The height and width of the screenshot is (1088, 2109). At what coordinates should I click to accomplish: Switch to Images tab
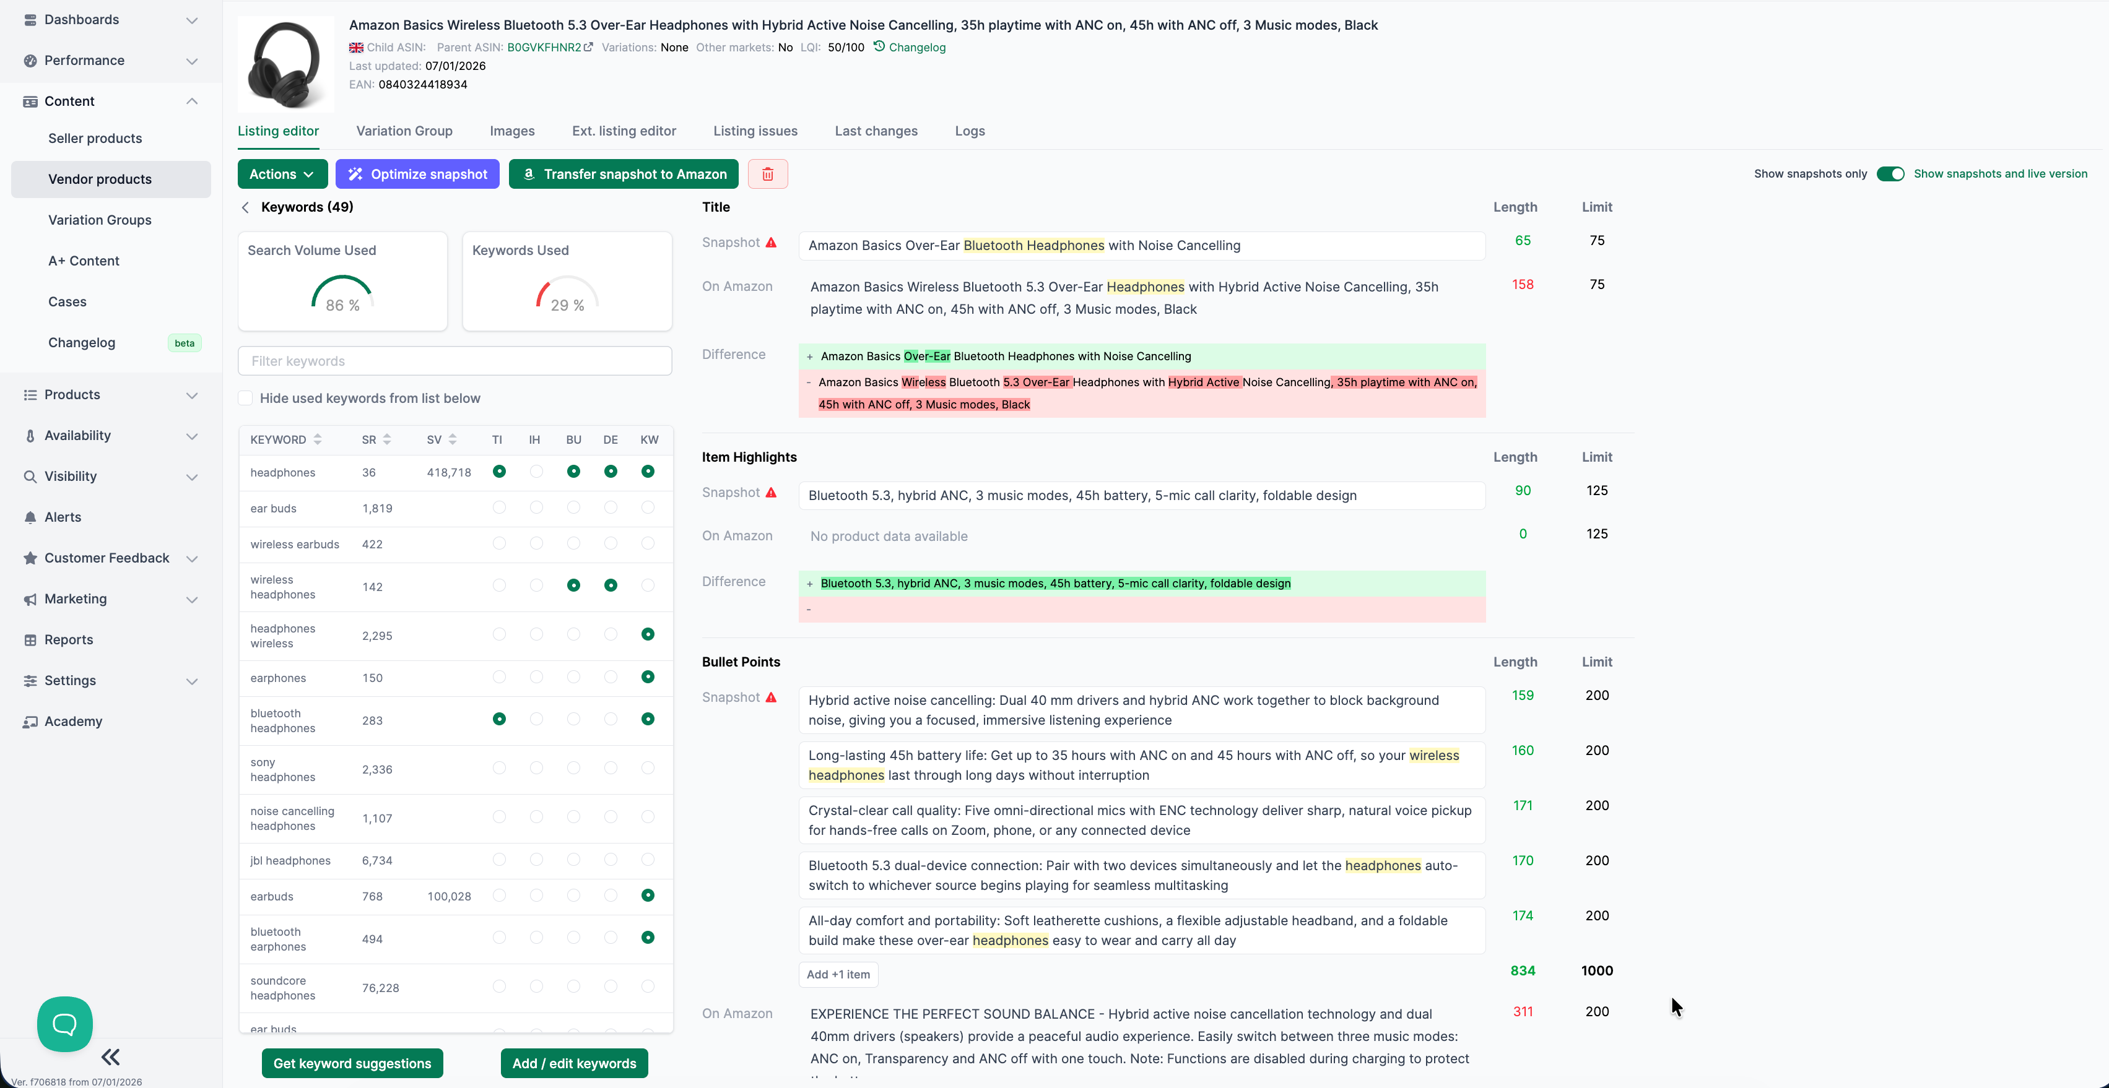513,131
